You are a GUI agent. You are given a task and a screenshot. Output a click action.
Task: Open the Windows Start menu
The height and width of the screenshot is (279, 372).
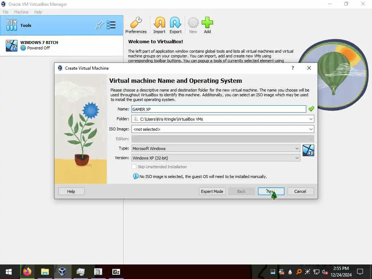[x=9, y=272]
